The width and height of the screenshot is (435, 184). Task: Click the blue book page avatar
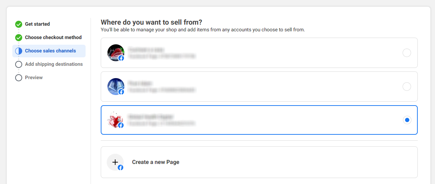tap(116, 87)
